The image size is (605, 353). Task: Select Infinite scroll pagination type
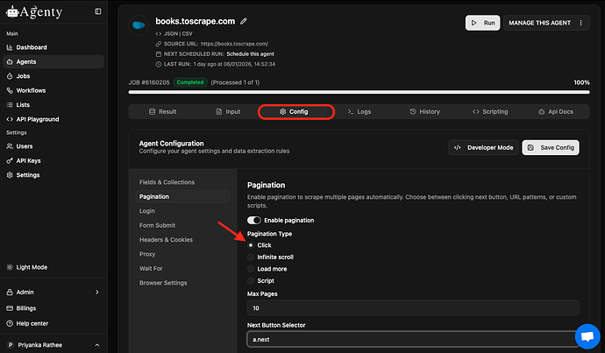[x=251, y=257]
